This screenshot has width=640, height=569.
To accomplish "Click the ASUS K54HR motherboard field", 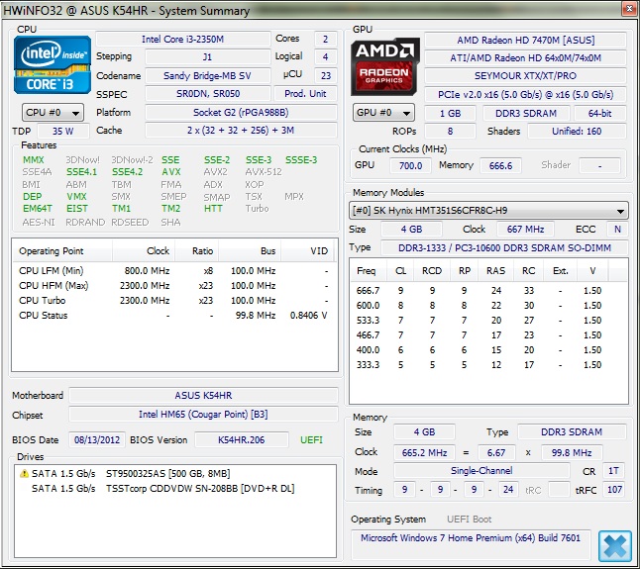I will [x=203, y=396].
